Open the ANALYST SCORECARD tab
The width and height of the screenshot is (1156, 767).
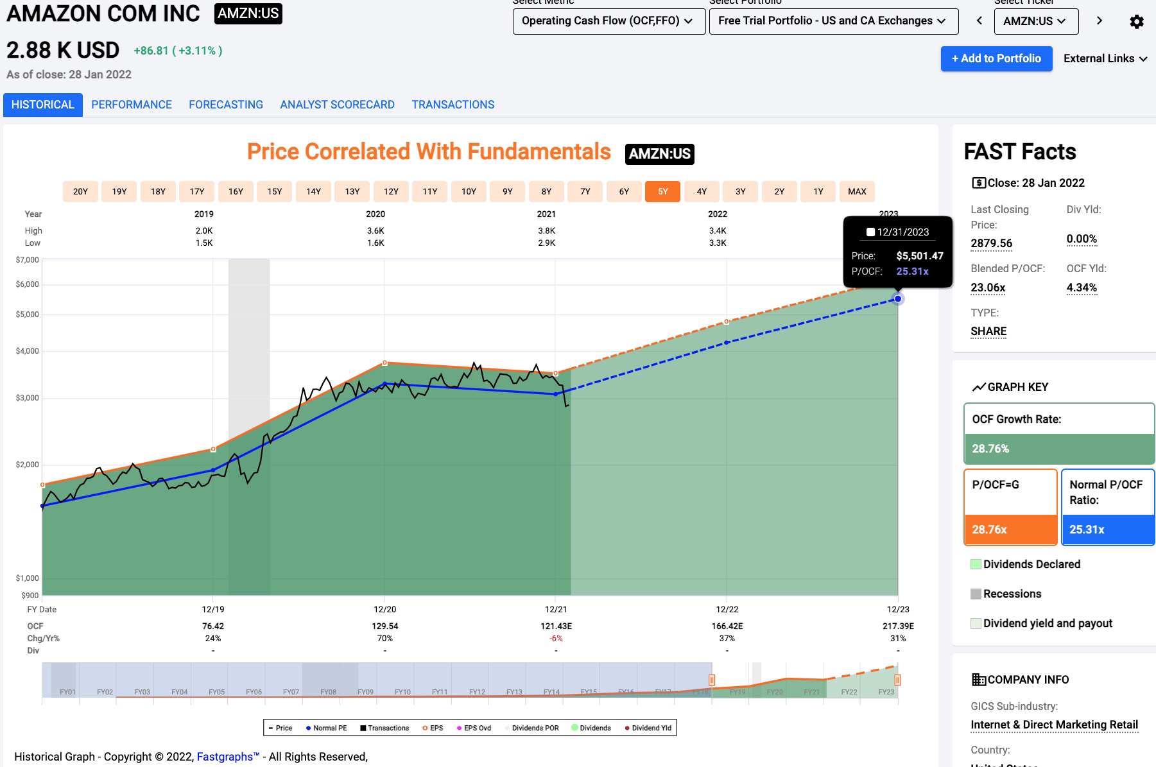(x=338, y=105)
